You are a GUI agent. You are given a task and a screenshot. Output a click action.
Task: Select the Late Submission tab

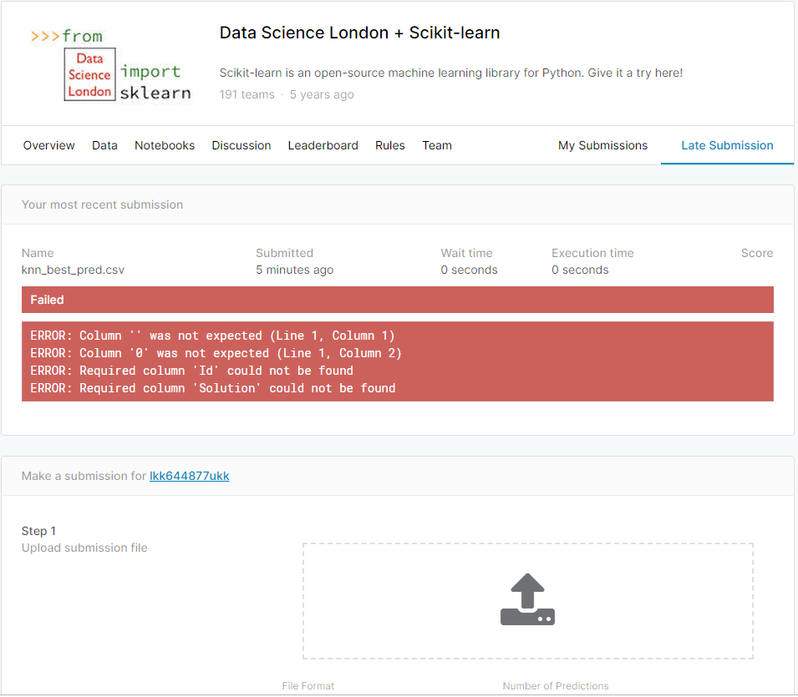[727, 145]
